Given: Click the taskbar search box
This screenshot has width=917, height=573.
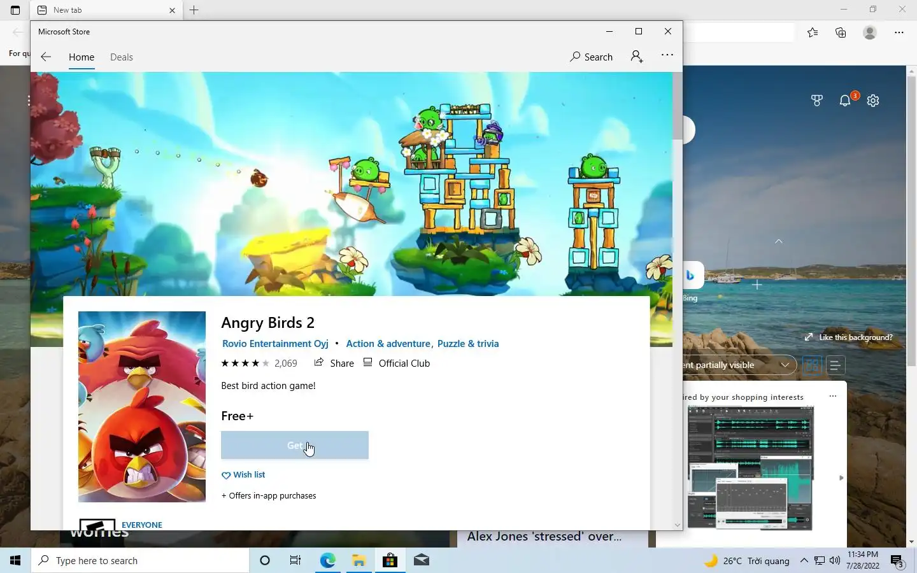Looking at the screenshot, I should coord(140,560).
